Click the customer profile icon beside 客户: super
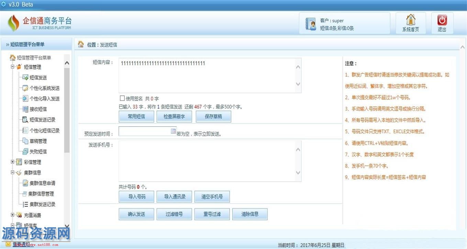Viewport: 467px width, 249px height. [x=311, y=23]
